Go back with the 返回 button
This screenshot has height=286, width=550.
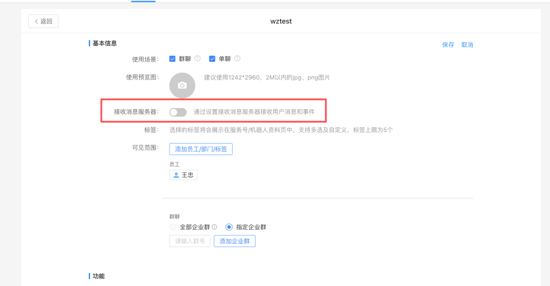click(43, 21)
